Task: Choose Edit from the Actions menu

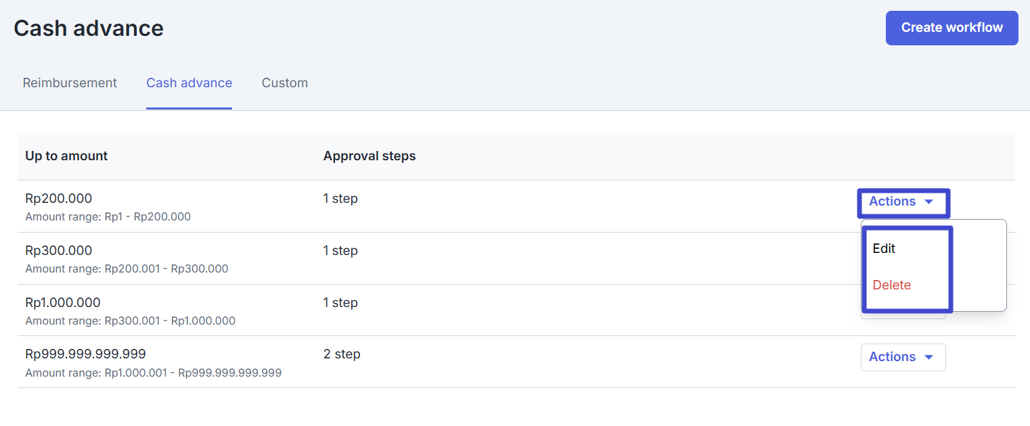Action: 884,249
